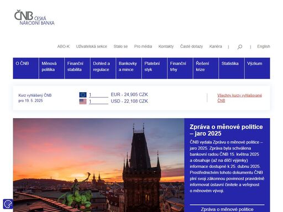The image size is (283, 212).
Task: Click the EU flag icon
Action: coord(83,95)
